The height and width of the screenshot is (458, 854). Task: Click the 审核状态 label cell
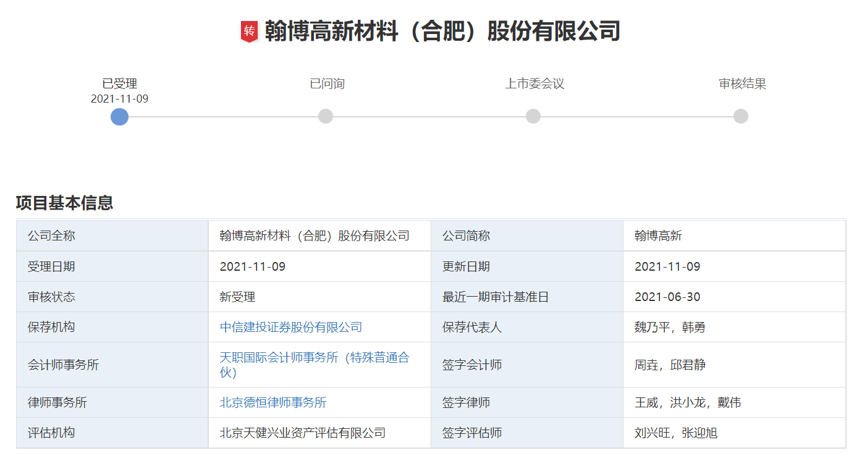click(112, 297)
